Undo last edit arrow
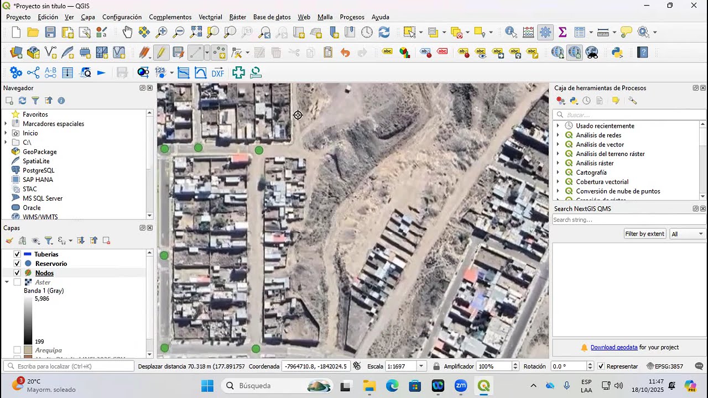 (345, 53)
